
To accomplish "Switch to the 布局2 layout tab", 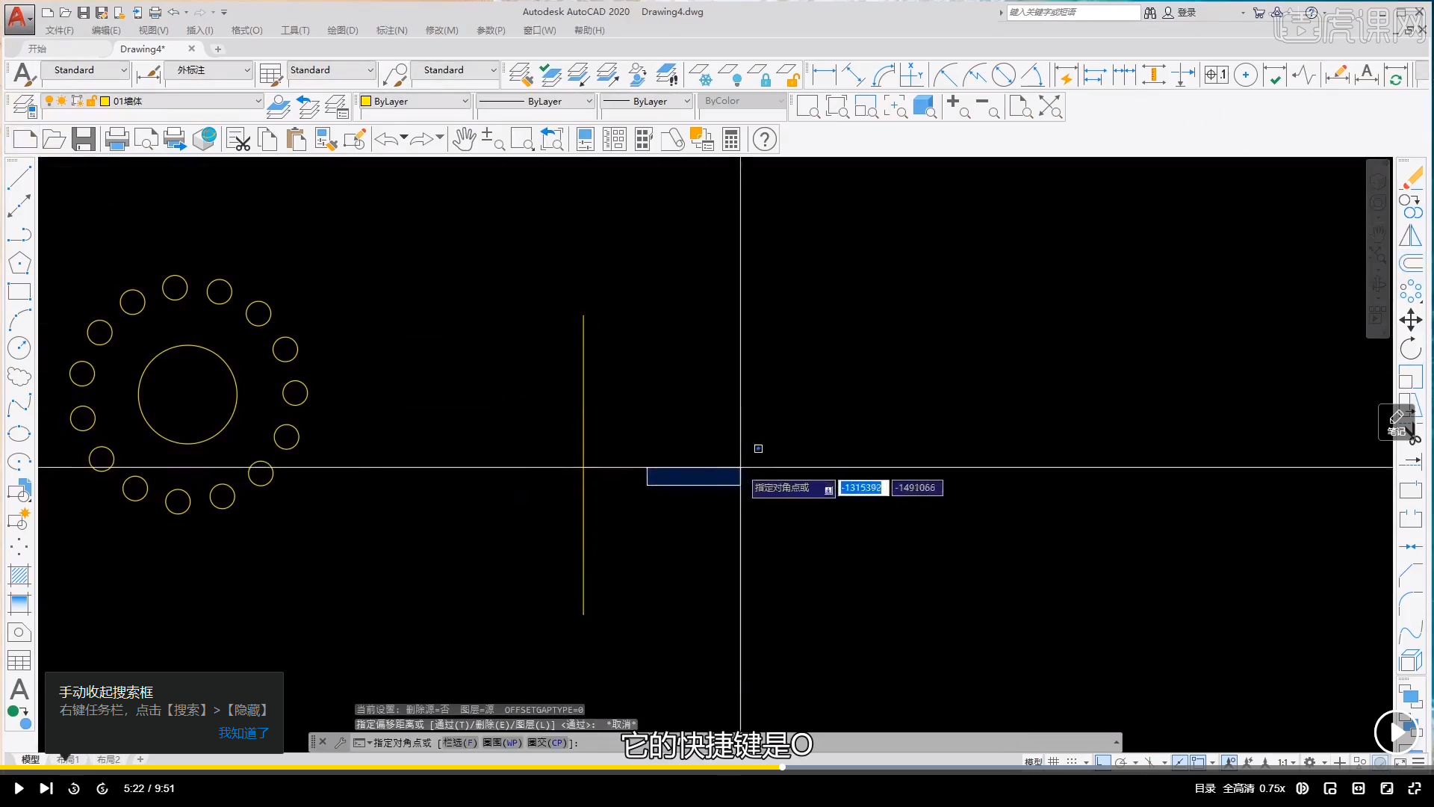I will [x=108, y=759].
